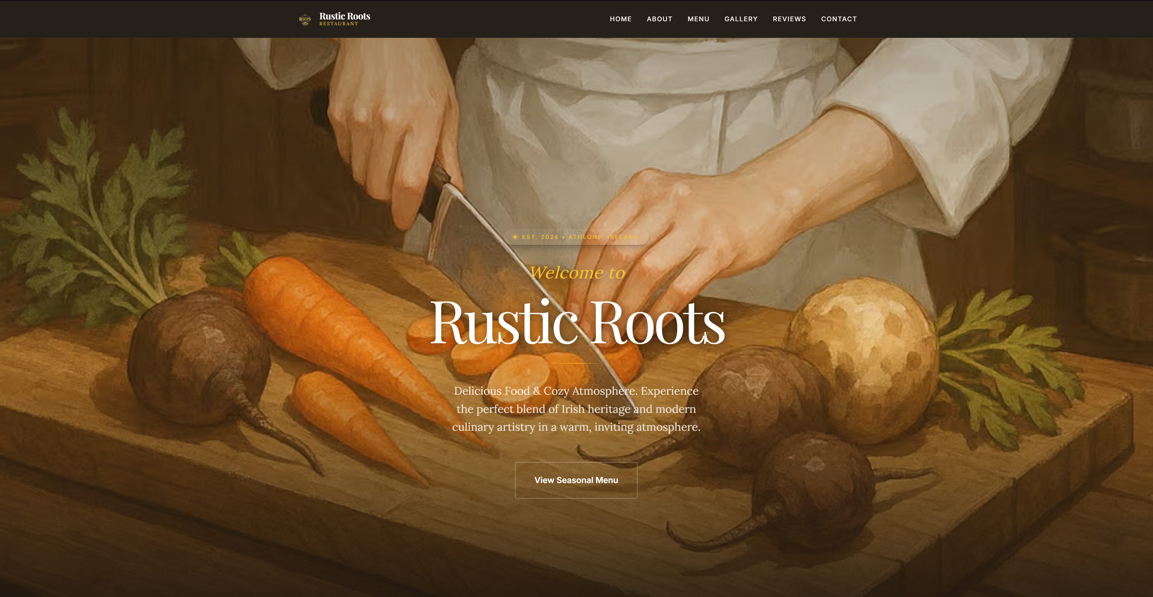Jump to the Reviews section
1153x597 pixels.
click(789, 19)
